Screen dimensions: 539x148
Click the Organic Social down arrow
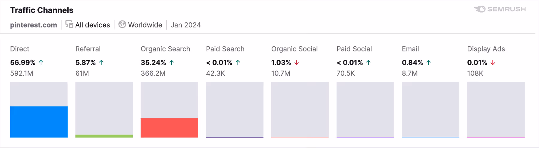pos(296,62)
